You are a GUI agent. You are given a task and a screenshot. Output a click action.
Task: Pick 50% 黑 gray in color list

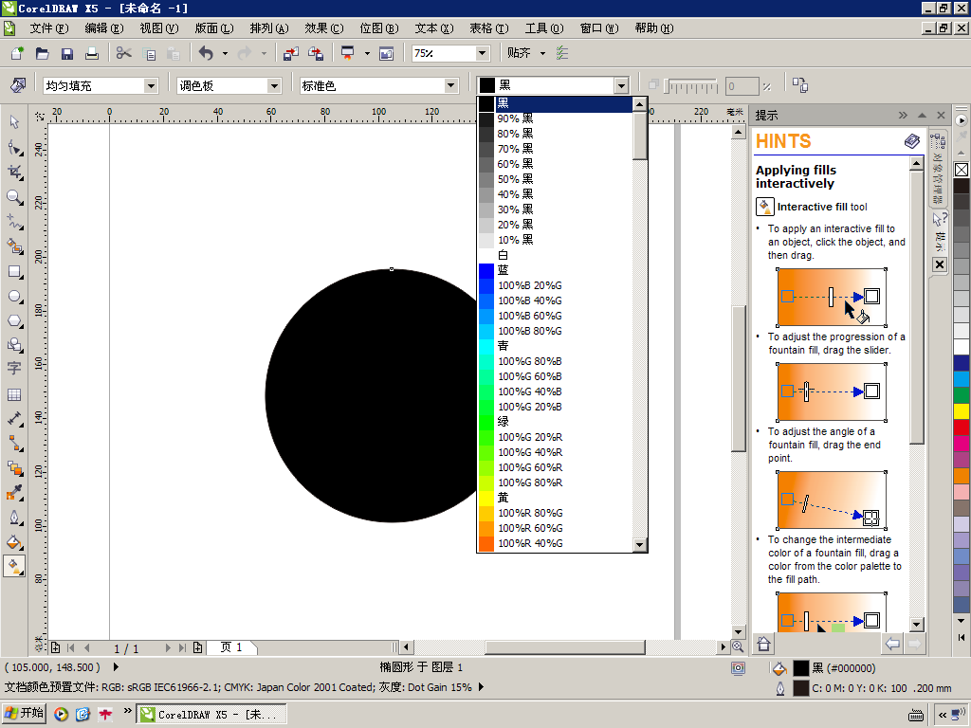pos(555,179)
